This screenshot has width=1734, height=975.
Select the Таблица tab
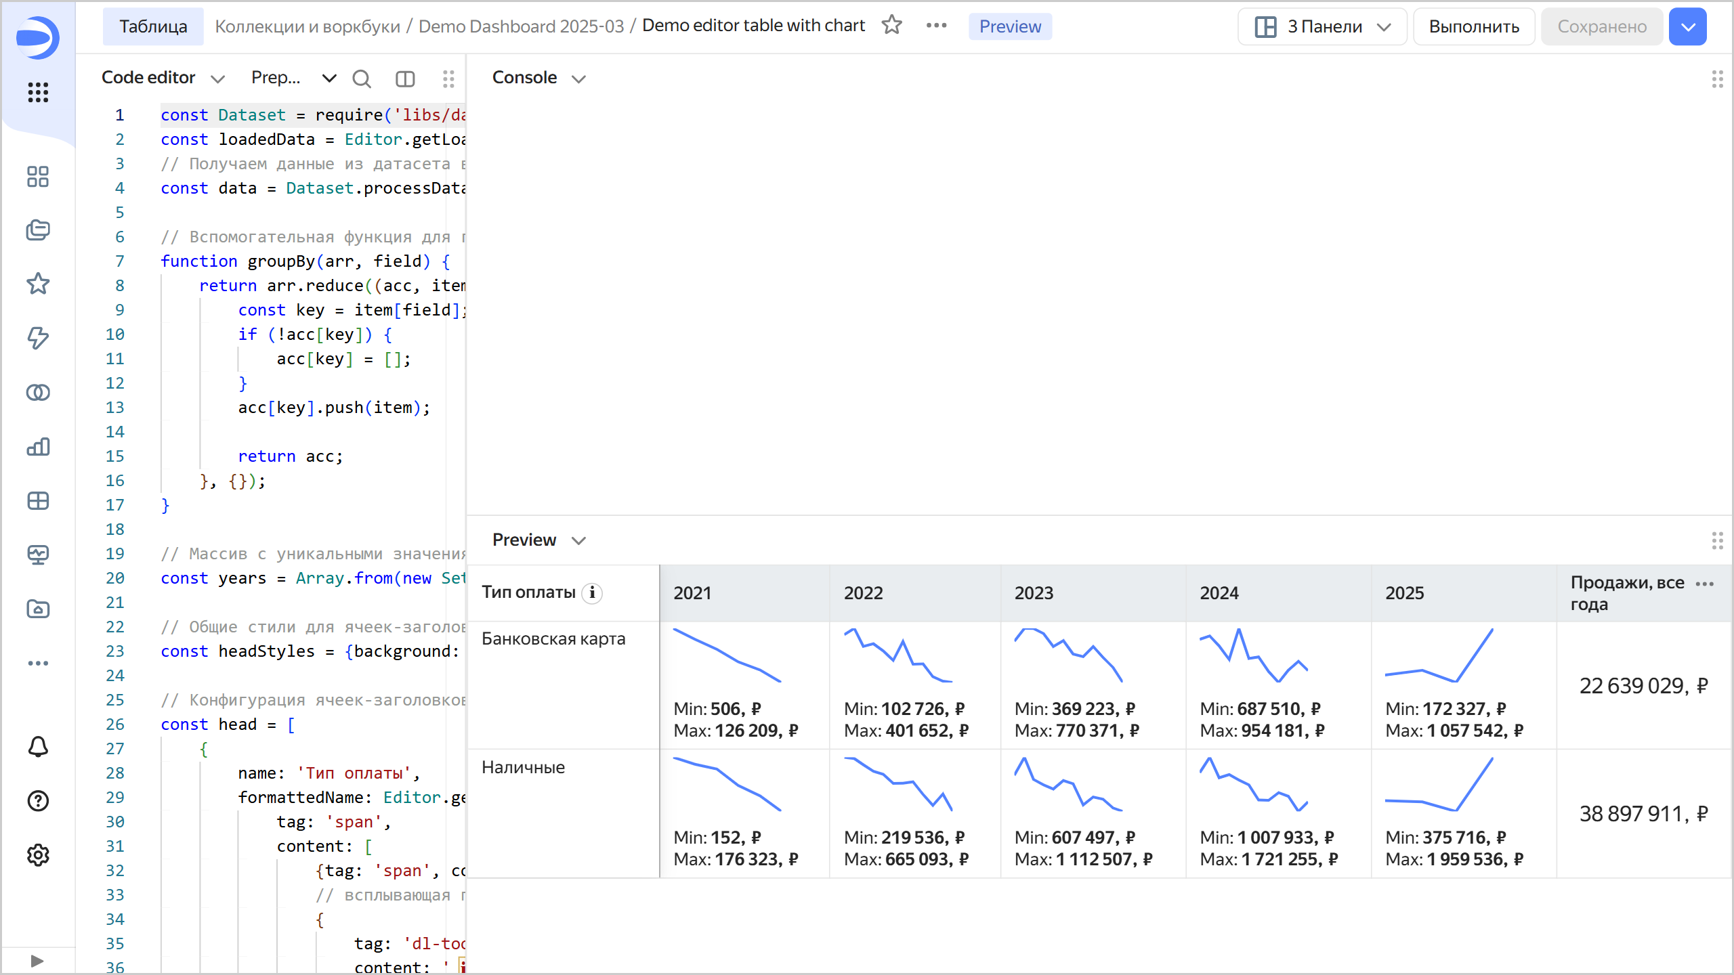153,26
